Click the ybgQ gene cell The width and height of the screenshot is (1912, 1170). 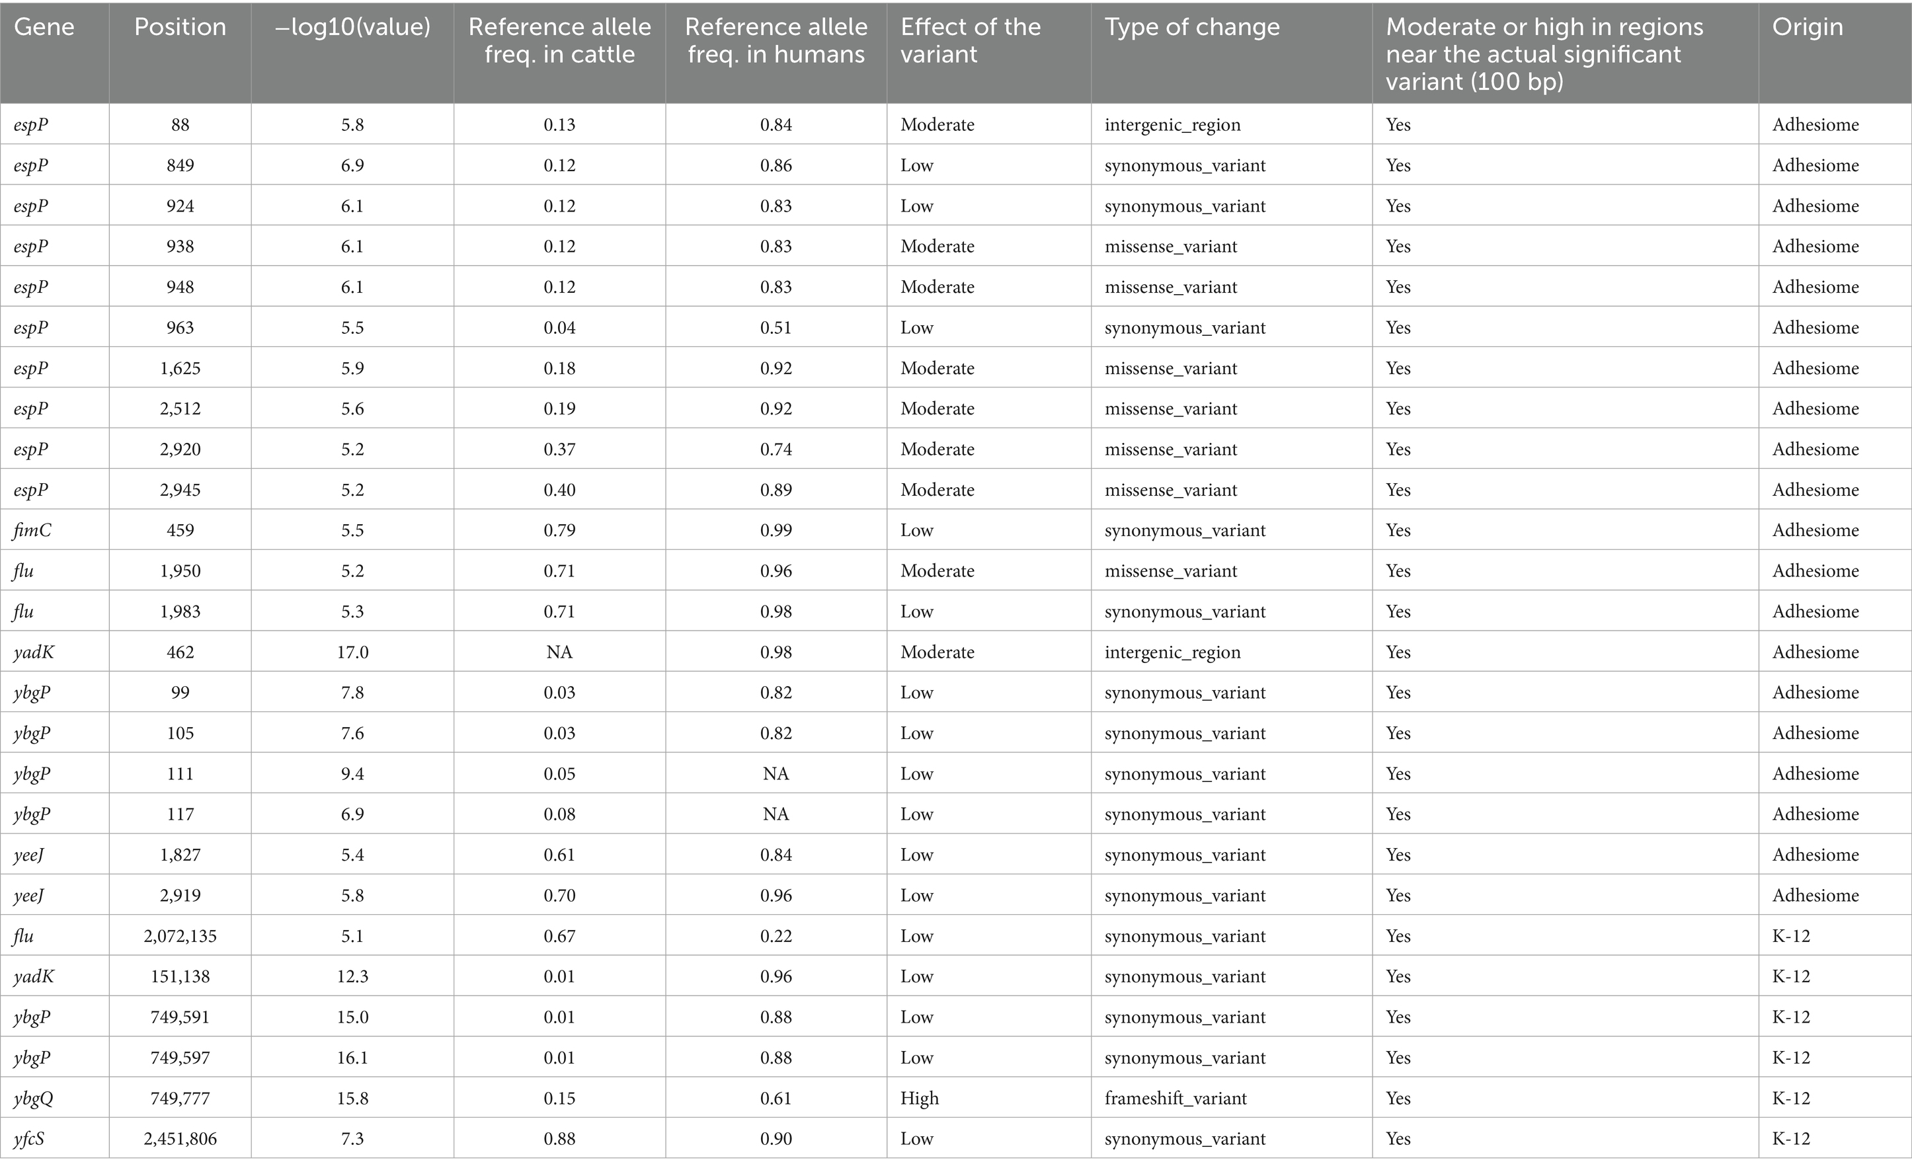click(33, 1098)
